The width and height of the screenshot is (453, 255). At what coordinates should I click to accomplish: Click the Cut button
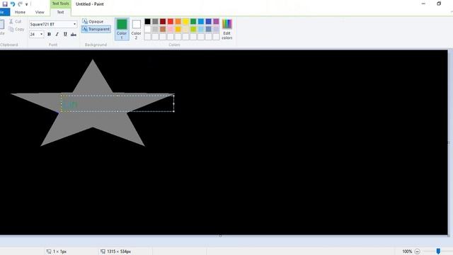[15, 21]
